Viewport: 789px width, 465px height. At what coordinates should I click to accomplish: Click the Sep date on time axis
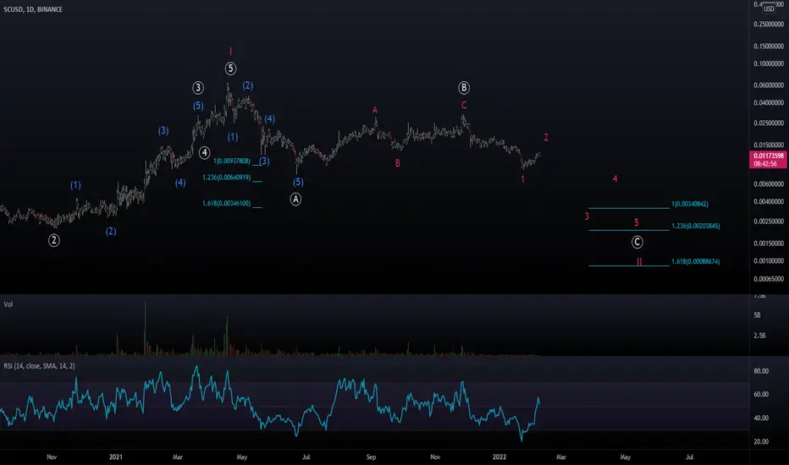(x=371, y=457)
